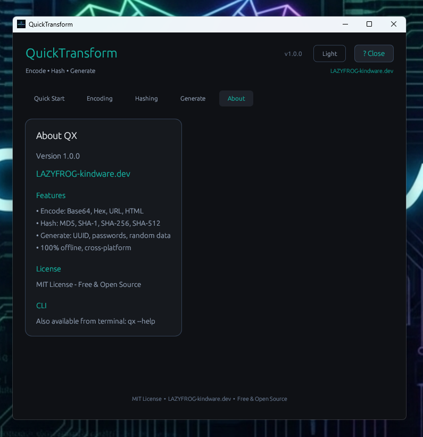The height and width of the screenshot is (437, 423).
Task: Open LAZYFROG-kindware.dev link under header buttons
Action: point(362,71)
